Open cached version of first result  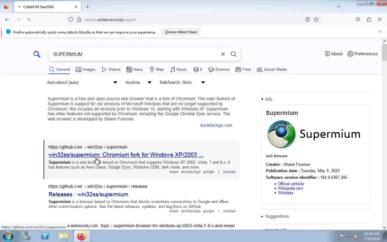click(x=229, y=172)
